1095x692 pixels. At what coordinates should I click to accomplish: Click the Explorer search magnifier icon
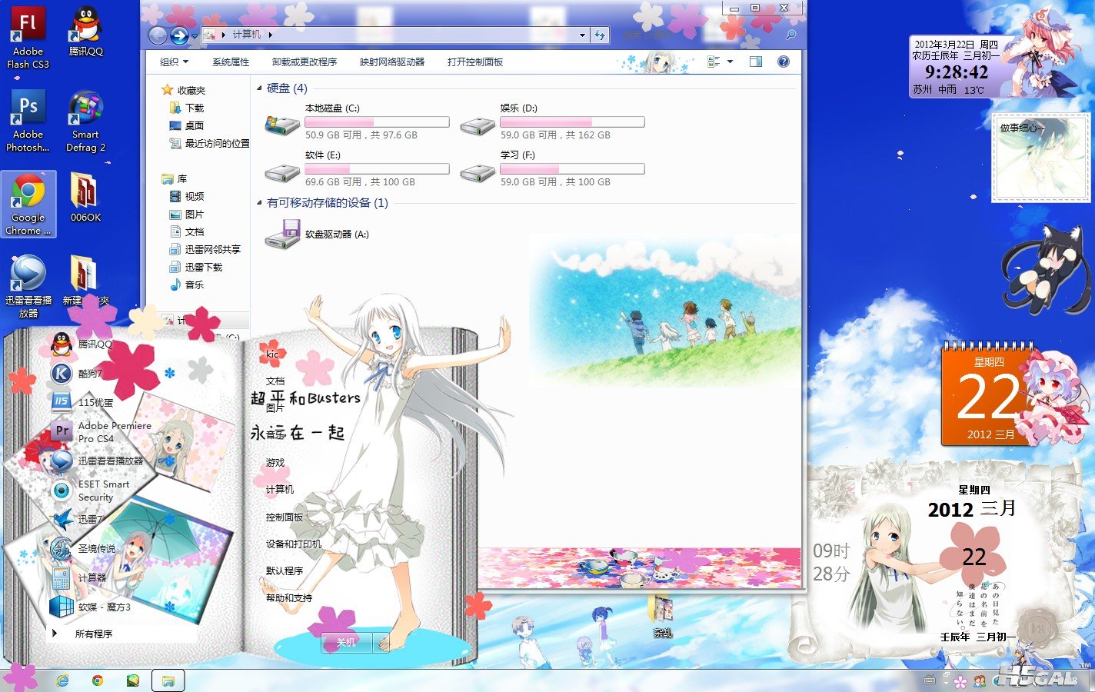790,35
